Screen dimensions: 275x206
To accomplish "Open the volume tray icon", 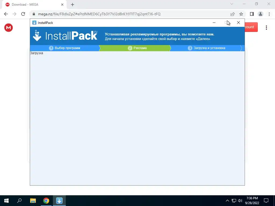I will point(240,201).
